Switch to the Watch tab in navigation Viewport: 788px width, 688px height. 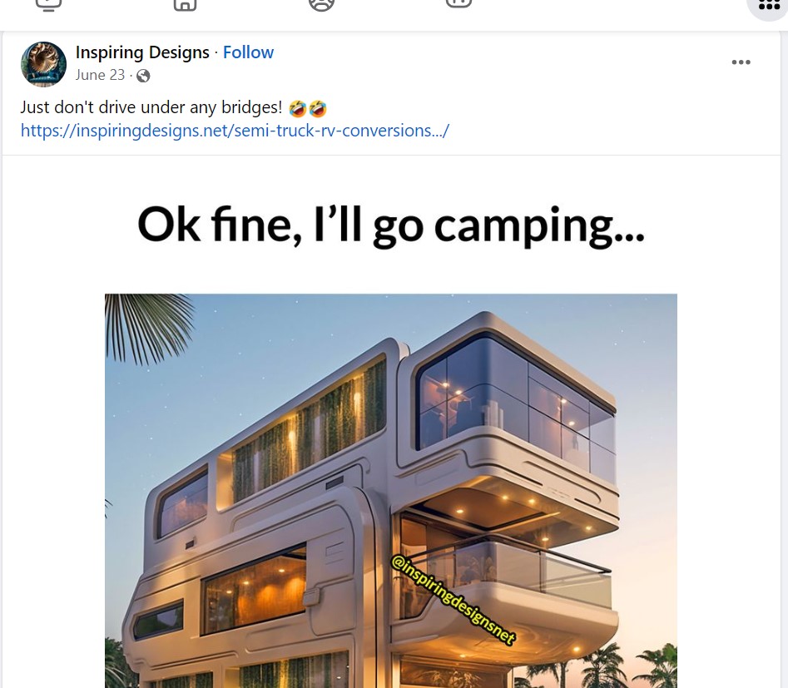tap(49, 5)
